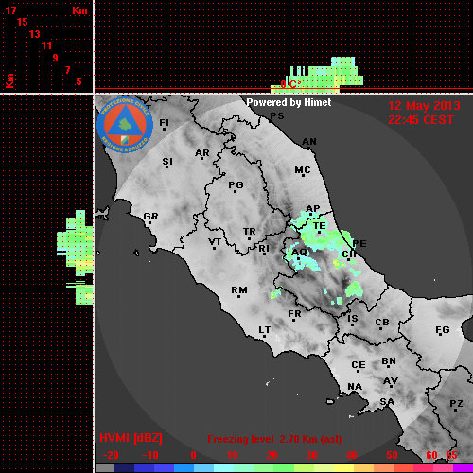The image size is (473, 473).
Task: Click the 5 km altitude label
Action: (79, 81)
